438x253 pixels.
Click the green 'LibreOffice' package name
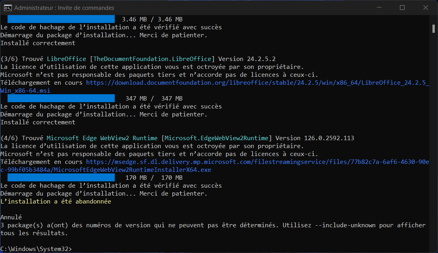[66, 59]
